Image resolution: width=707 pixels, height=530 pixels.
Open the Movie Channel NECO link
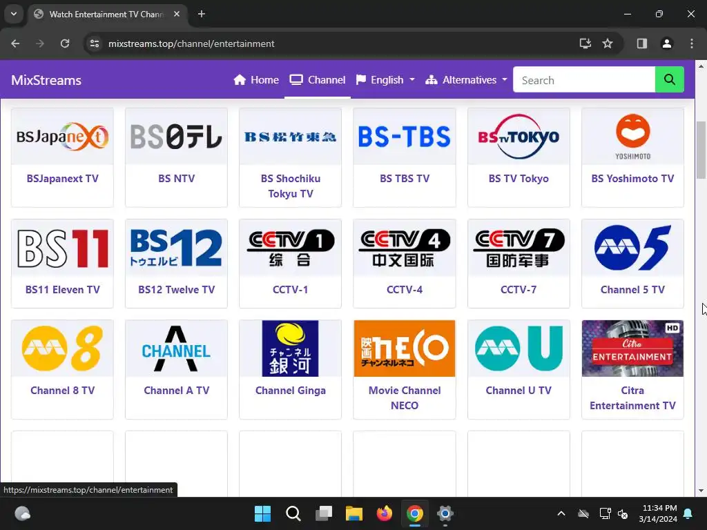click(x=405, y=398)
